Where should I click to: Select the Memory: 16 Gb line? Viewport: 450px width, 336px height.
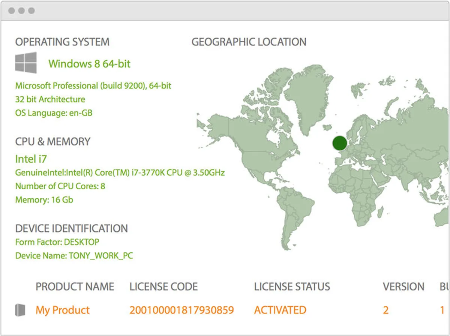pos(44,199)
